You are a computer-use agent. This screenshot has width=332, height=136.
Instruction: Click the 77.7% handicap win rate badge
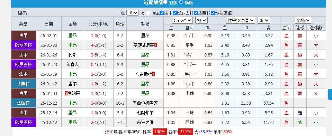click(x=186, y=132)
